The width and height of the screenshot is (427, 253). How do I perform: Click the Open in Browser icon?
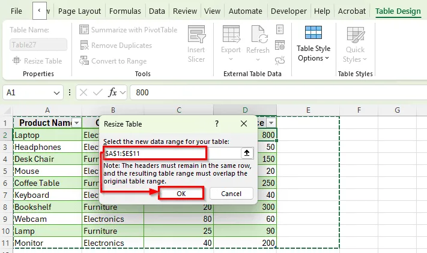(280, 45)
